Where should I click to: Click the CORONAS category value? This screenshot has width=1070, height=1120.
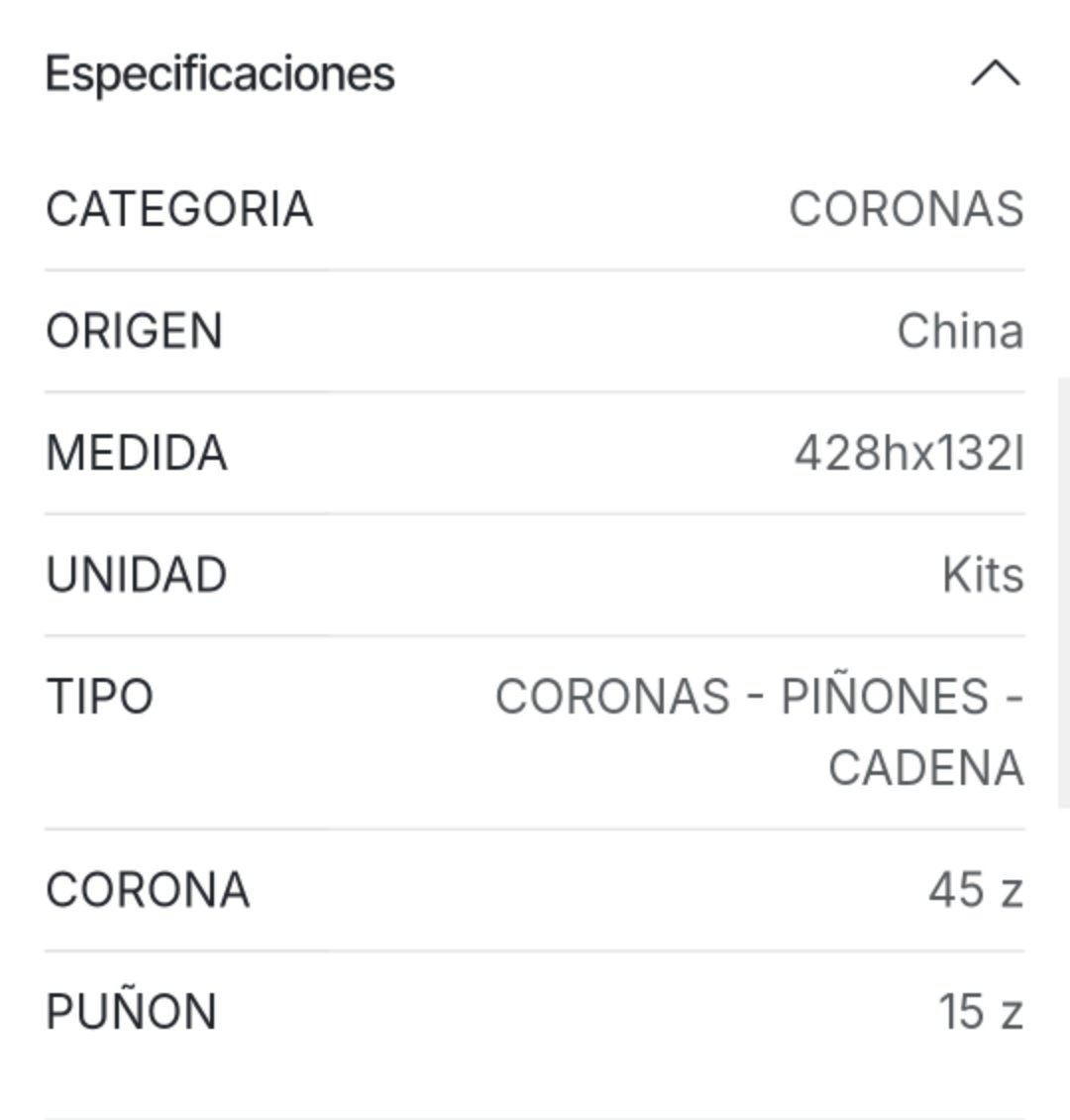coord(907,209)
